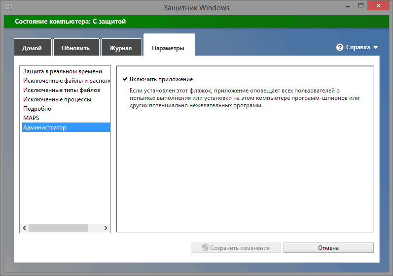Close the Защитник Windows window
Screen dimensions: 393x276
(x=379, y=5)
